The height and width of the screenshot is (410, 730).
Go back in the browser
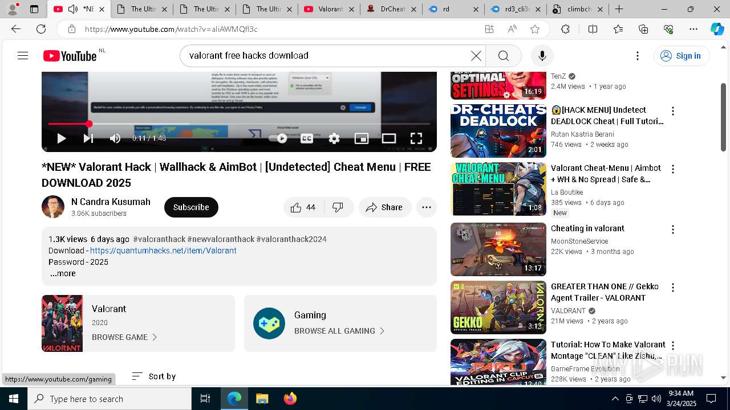click(16, 29)
